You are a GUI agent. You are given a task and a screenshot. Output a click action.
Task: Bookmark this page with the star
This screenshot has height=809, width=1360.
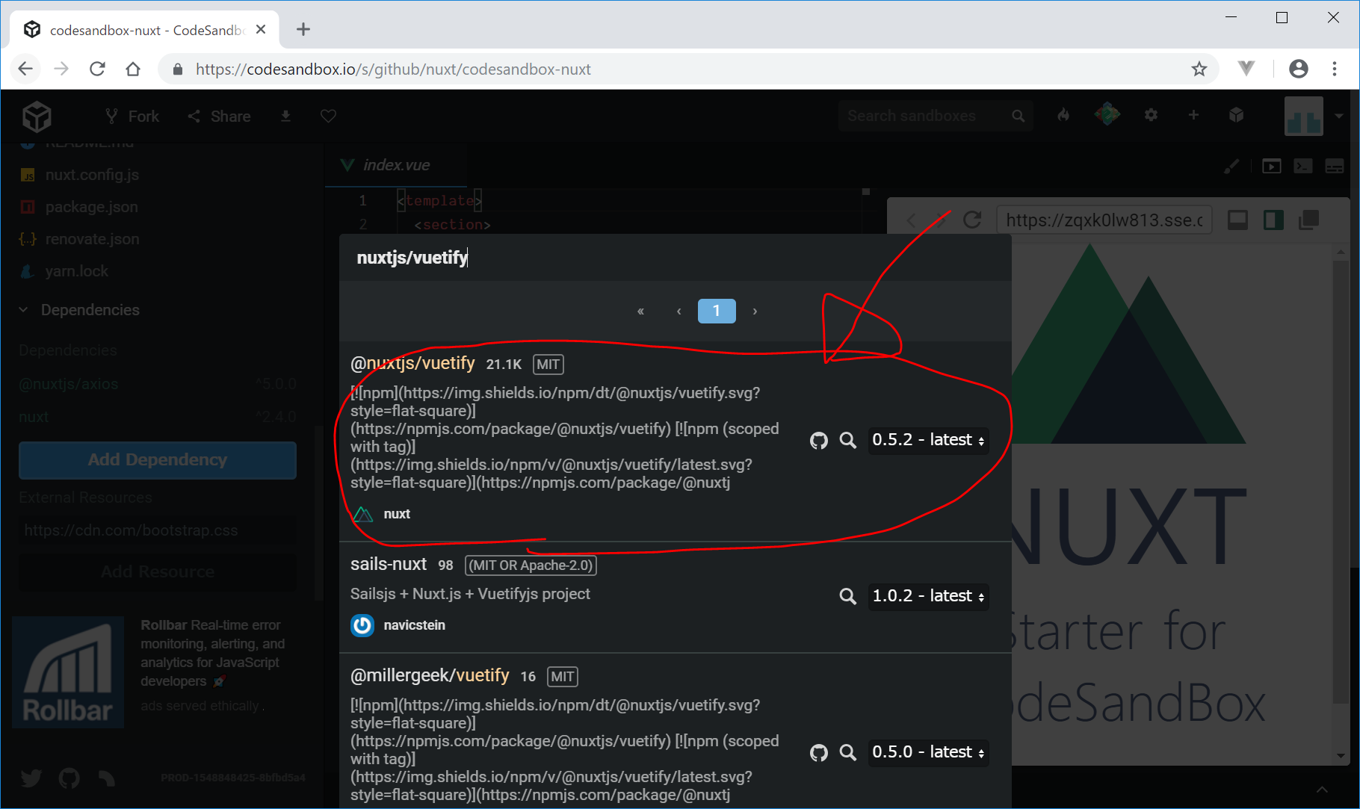(1199, 69)
